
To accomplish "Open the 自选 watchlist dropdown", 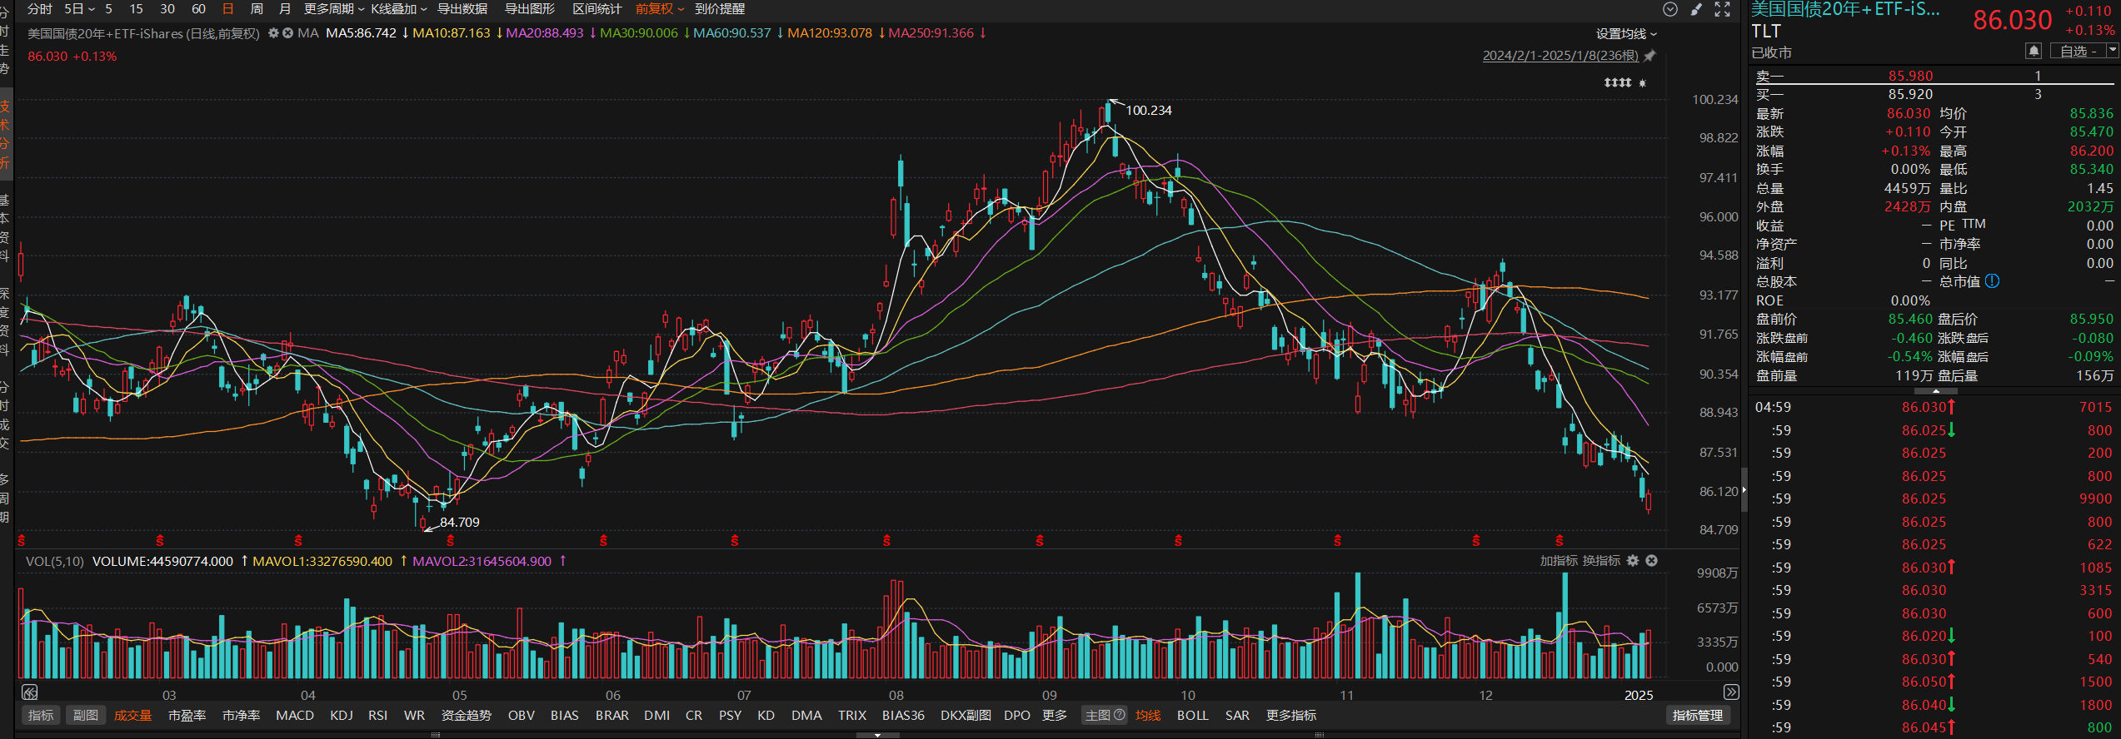I will (x=2113, y=52).
